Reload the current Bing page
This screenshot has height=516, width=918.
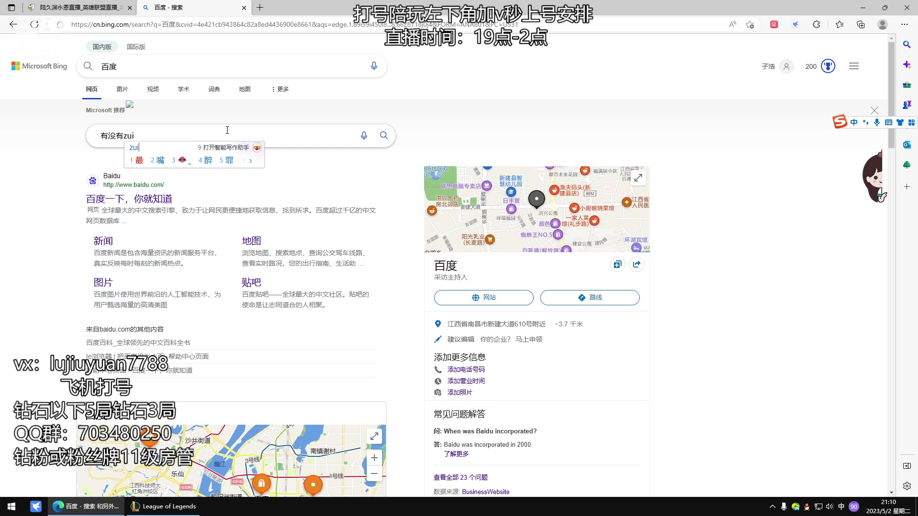(x=34, y=24)
